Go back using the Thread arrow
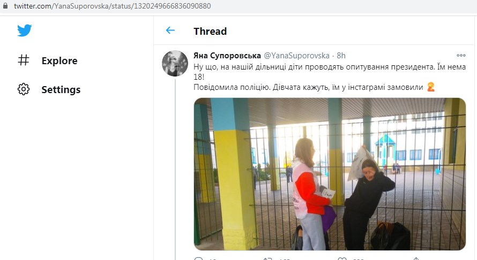The height and width of the screenshot is (260, 477). (x=170, y=30)
